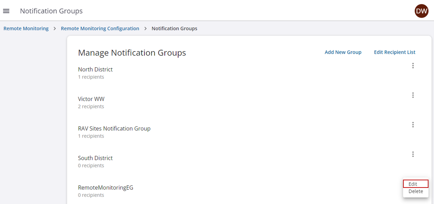The height and width of the screenshot is (204, 434).
Task: Open the Victor WW three-dot menu
Action: (413, 95)
